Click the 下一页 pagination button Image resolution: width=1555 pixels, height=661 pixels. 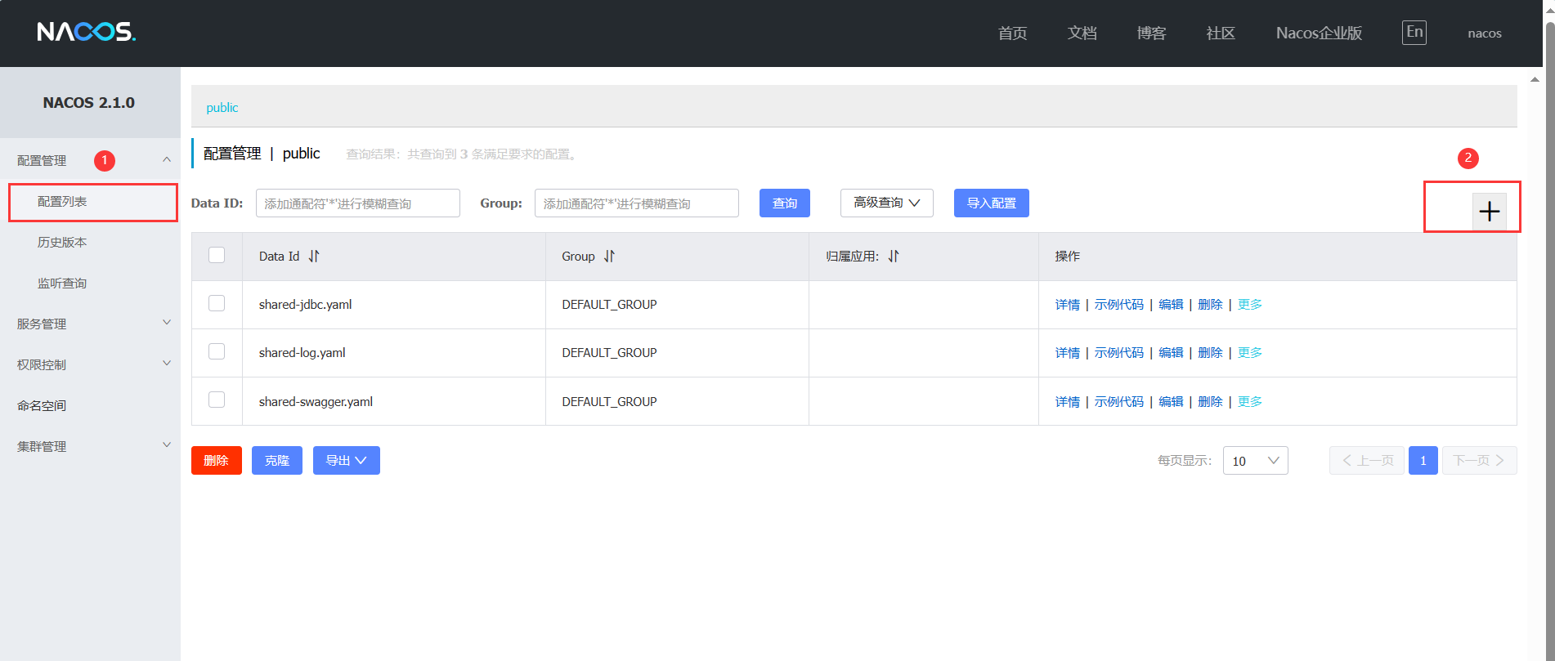(x=1480, y=461)
